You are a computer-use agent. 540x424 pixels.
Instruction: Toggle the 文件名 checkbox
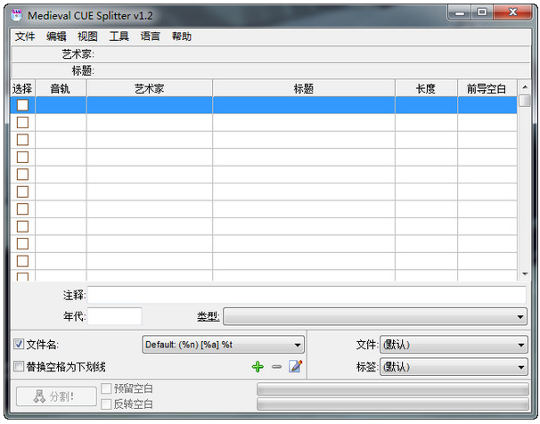point(18,344)
